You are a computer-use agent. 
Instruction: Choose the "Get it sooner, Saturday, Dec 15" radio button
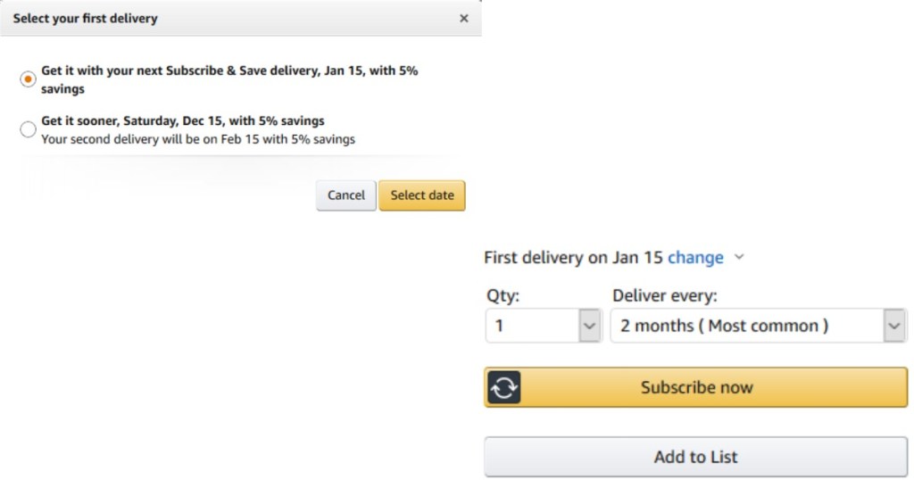tap(28, 129)
